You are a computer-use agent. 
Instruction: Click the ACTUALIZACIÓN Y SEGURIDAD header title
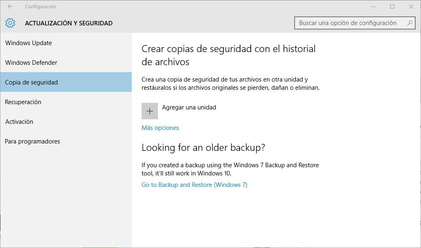(x=69, y=23)
